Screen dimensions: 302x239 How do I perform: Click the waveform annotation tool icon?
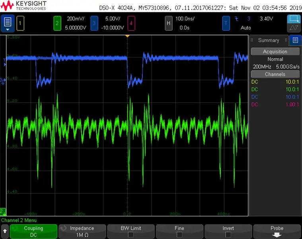[294, 28]
